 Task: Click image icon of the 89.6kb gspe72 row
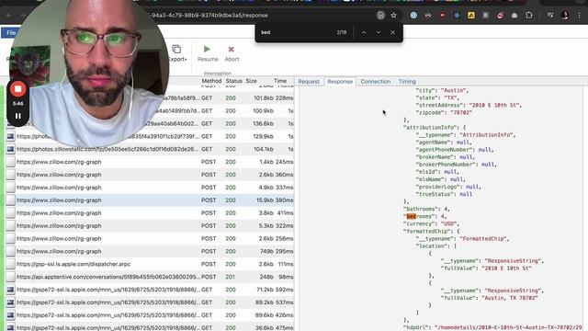(10, 314)
